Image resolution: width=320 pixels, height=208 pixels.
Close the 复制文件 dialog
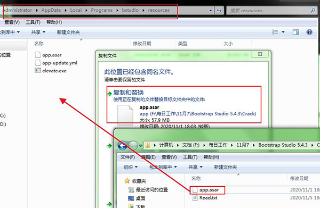260,54
